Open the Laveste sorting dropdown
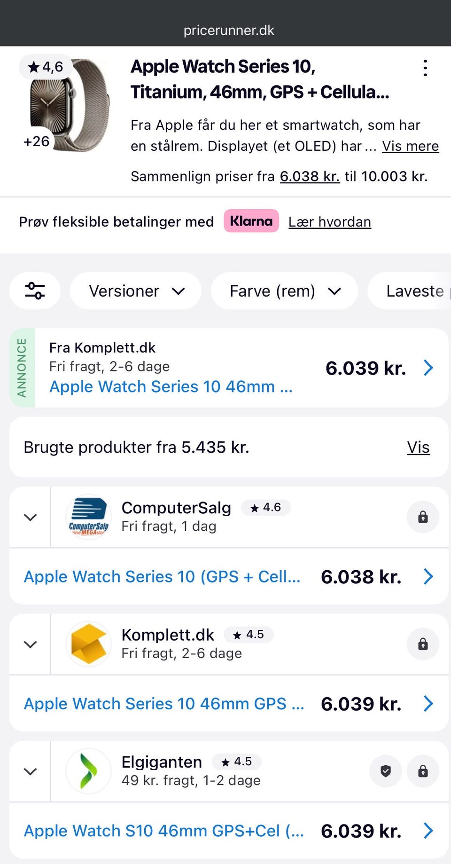The height and width of the screenshot is (864, 451). (x=413, y=291)
